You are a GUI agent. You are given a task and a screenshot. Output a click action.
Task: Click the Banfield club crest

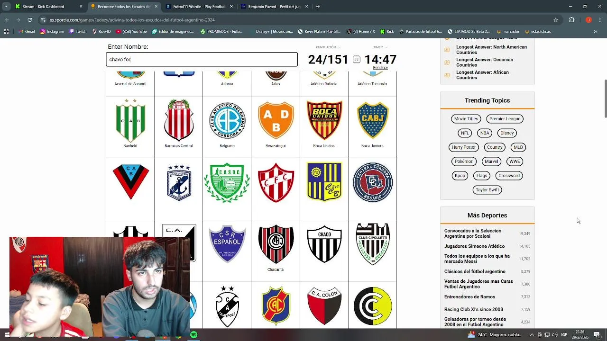point(130,120)
